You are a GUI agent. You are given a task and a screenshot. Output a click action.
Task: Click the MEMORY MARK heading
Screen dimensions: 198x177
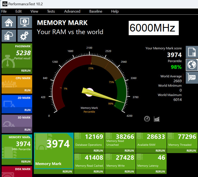[62, 23]
